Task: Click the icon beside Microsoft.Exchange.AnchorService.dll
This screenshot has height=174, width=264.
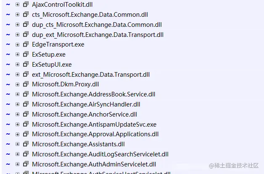Action: coord(26,114)
